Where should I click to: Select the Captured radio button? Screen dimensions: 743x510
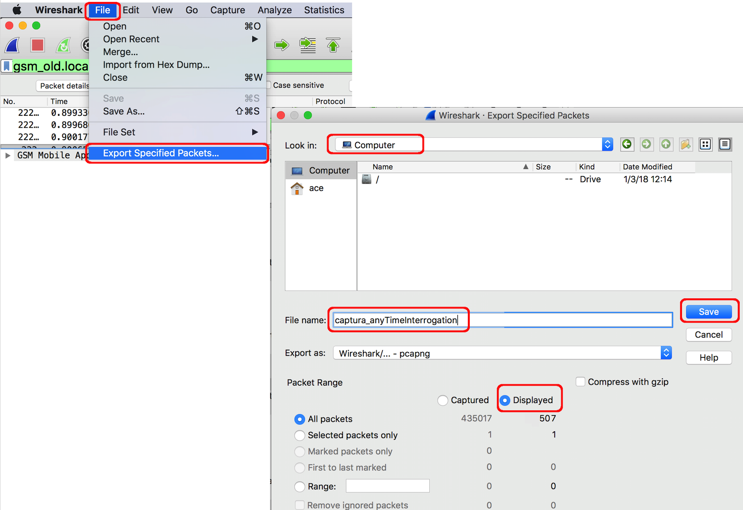pyautogui.click(x=443, y=400)
